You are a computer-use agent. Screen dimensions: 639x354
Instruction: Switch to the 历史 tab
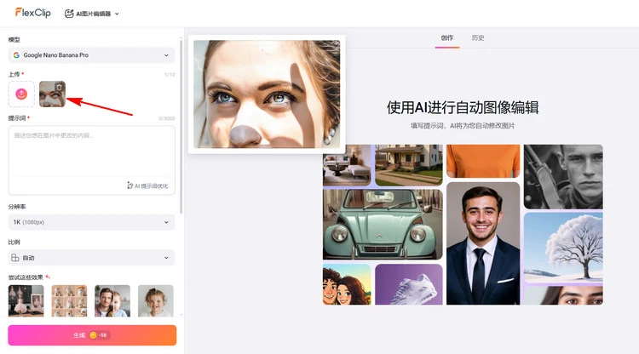click(x=478, y=38)
